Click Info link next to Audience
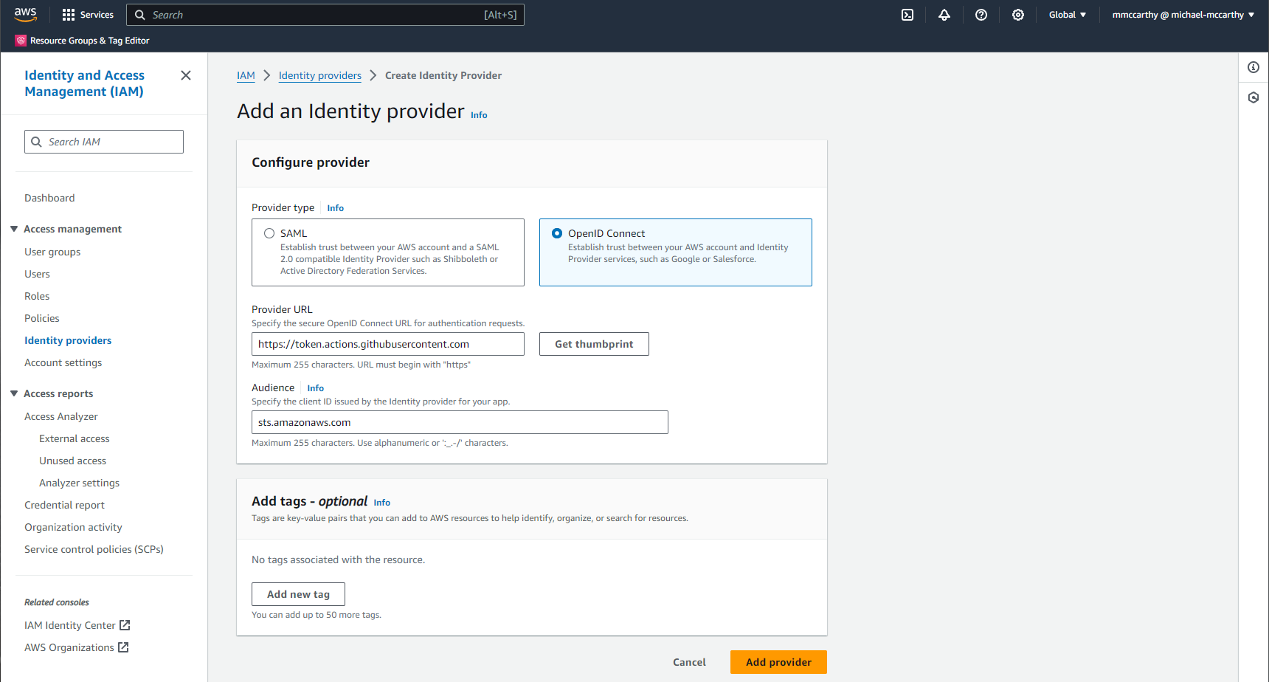 click(316, 388)
